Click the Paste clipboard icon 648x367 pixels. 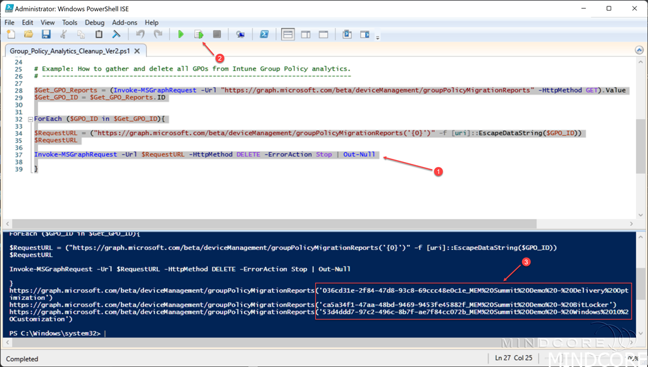point(99,34)
